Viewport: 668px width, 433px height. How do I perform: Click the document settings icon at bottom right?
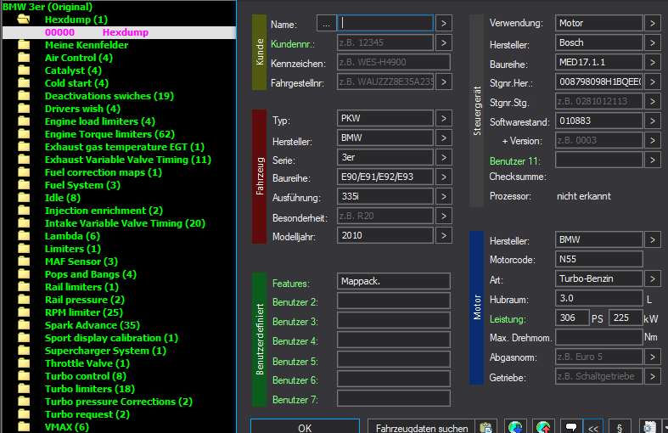coord(649,426)
